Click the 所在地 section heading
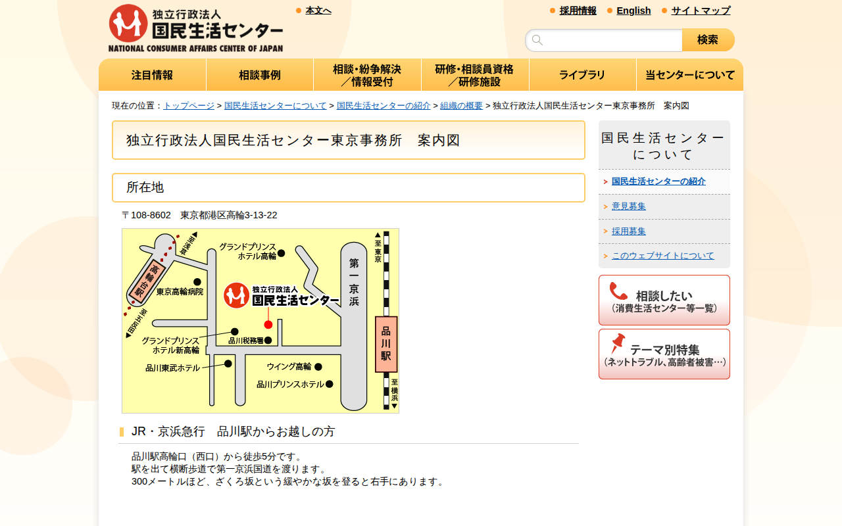The image size is (842, 526). (349, 187)
